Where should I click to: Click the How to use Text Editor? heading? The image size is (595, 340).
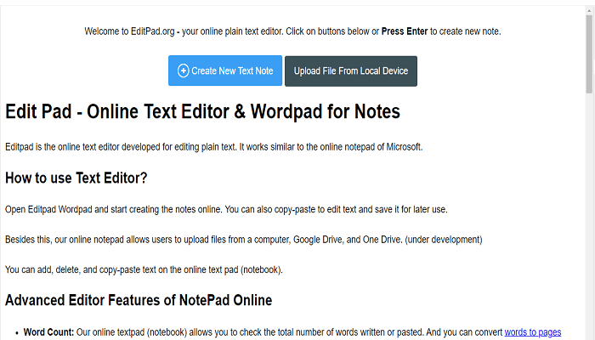76,178
